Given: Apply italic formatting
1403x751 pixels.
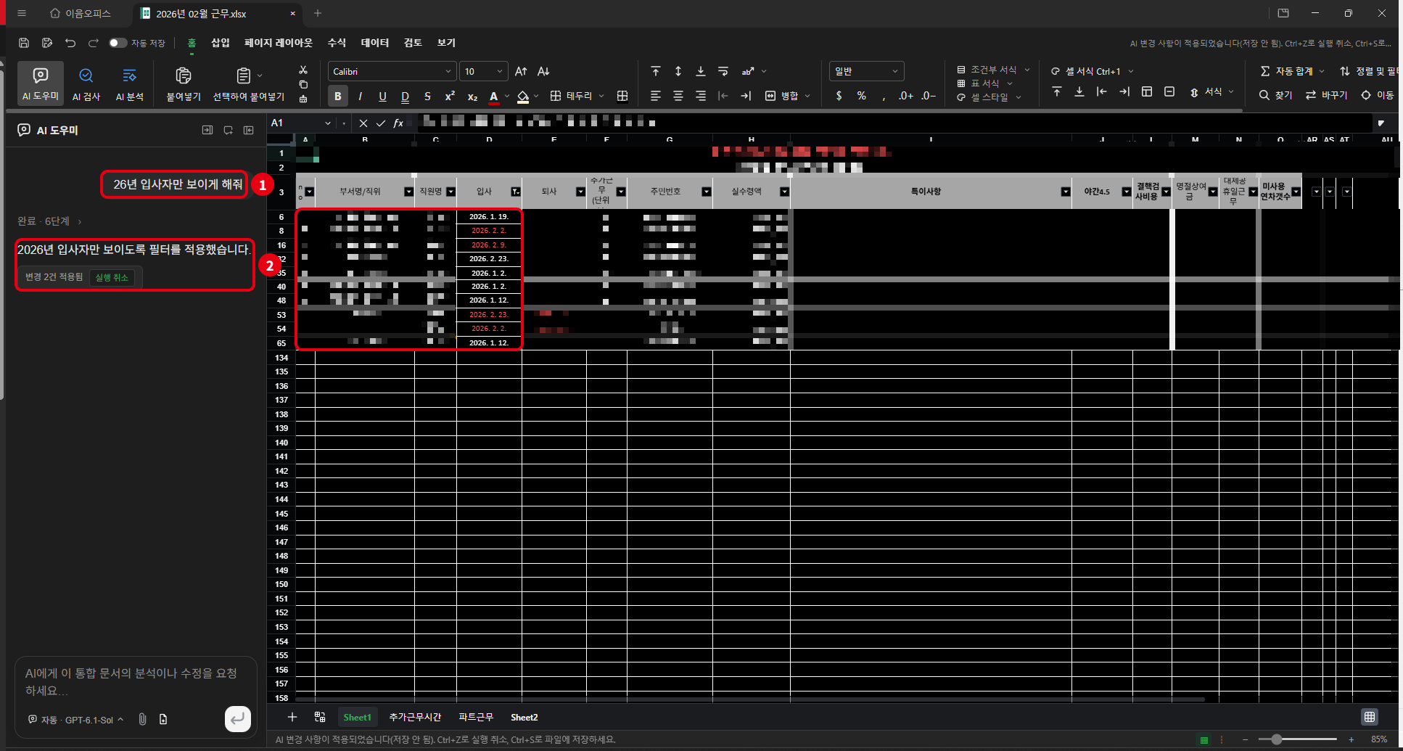Looking at the screenshot, I should pos(360,96).
